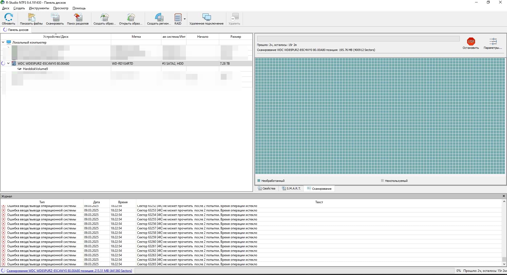Select the HarddiskVolume9 tree item

[35, 69]
